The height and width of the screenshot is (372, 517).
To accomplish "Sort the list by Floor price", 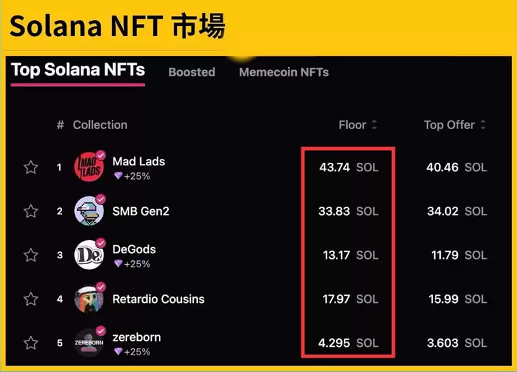I will pos(358,125).
